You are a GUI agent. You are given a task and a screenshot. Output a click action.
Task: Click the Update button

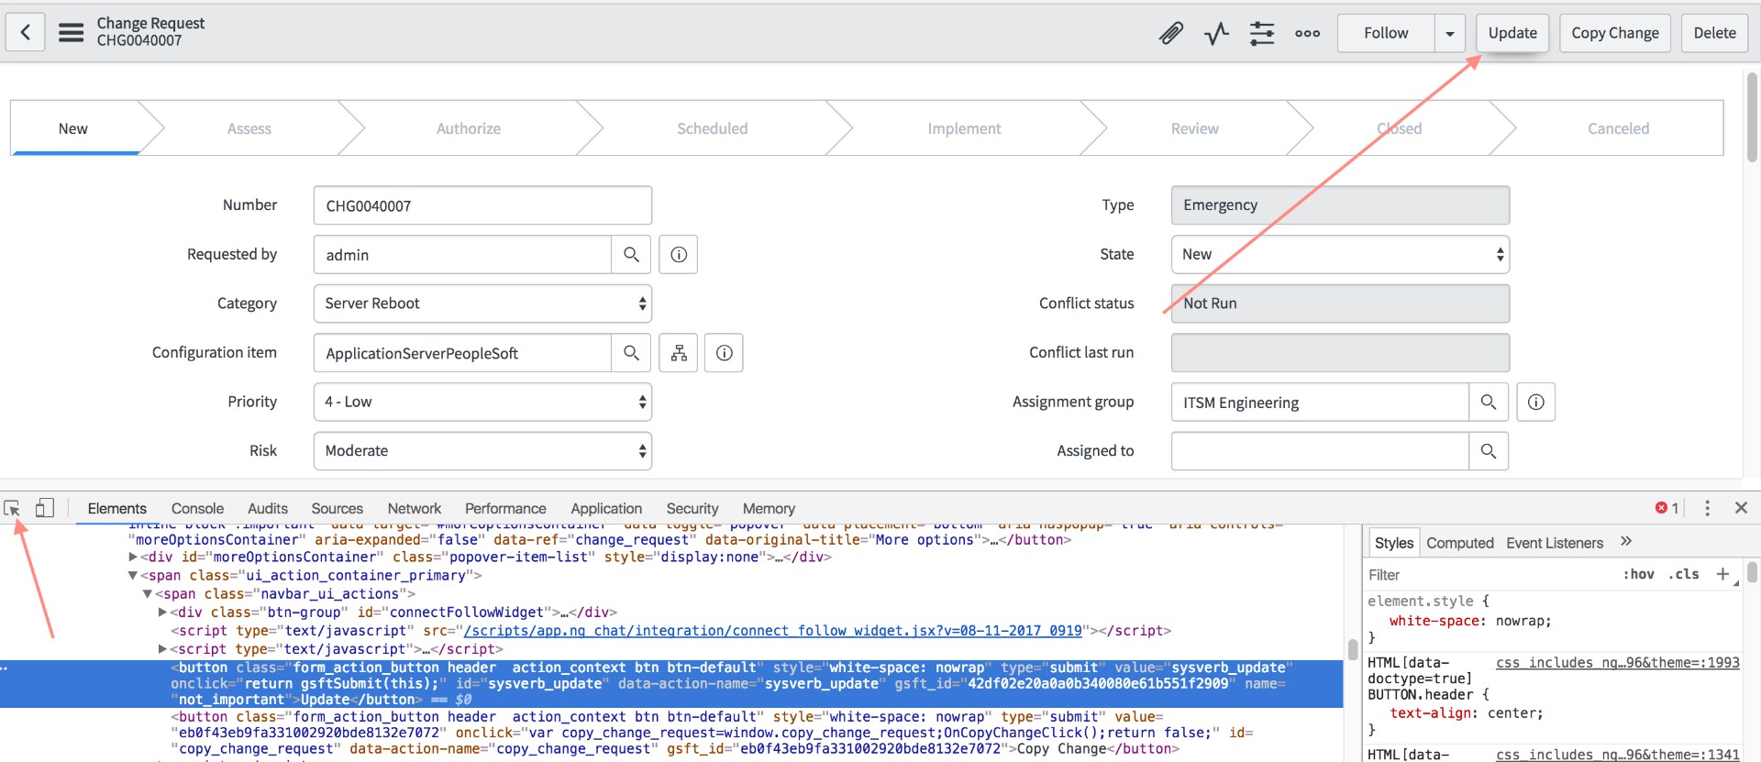pyautogui.click(x=1512, y=34)
